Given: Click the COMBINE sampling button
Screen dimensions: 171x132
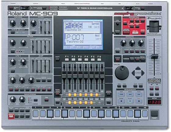Looking at the screenshot, I should point(143,21).
